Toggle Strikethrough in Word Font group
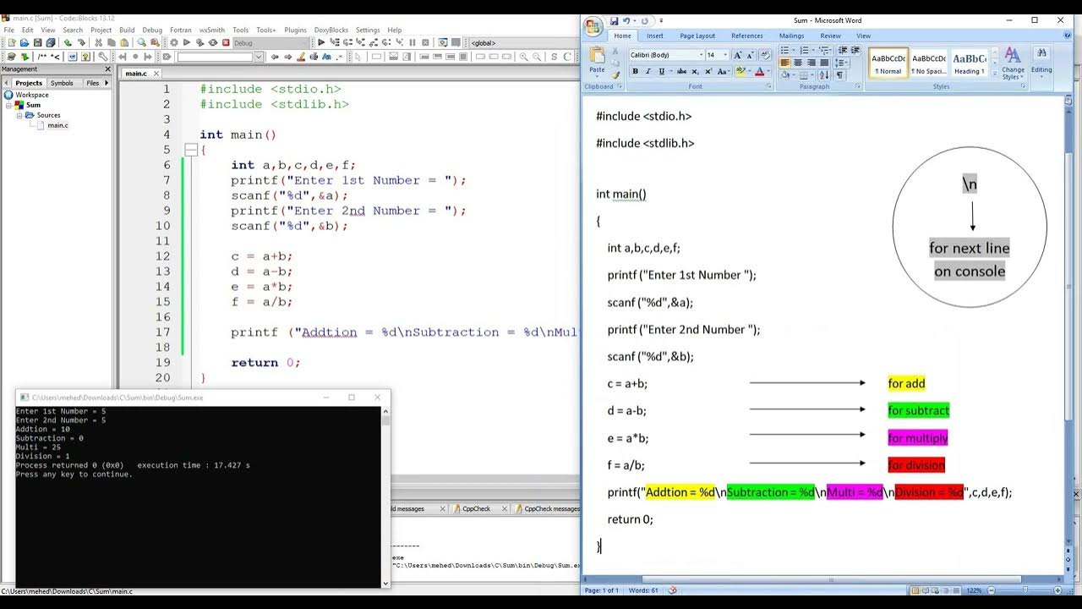This screenshot has width=1082, height=609. [682, 71]
